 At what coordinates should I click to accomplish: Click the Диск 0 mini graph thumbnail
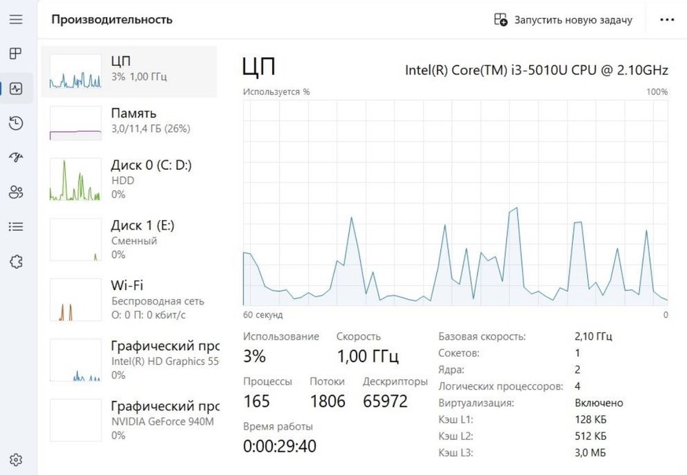(76, 179)
